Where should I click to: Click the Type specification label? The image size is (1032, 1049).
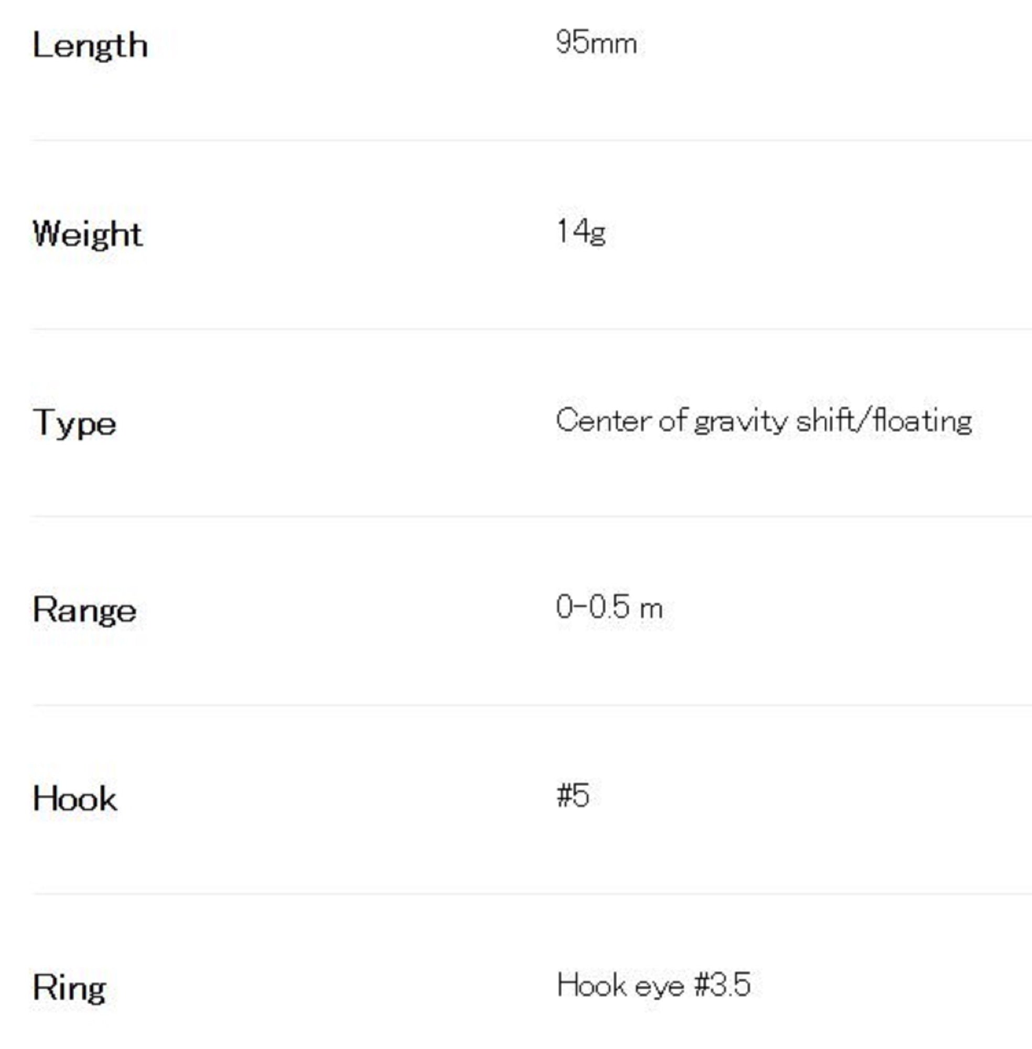(74, 423)
